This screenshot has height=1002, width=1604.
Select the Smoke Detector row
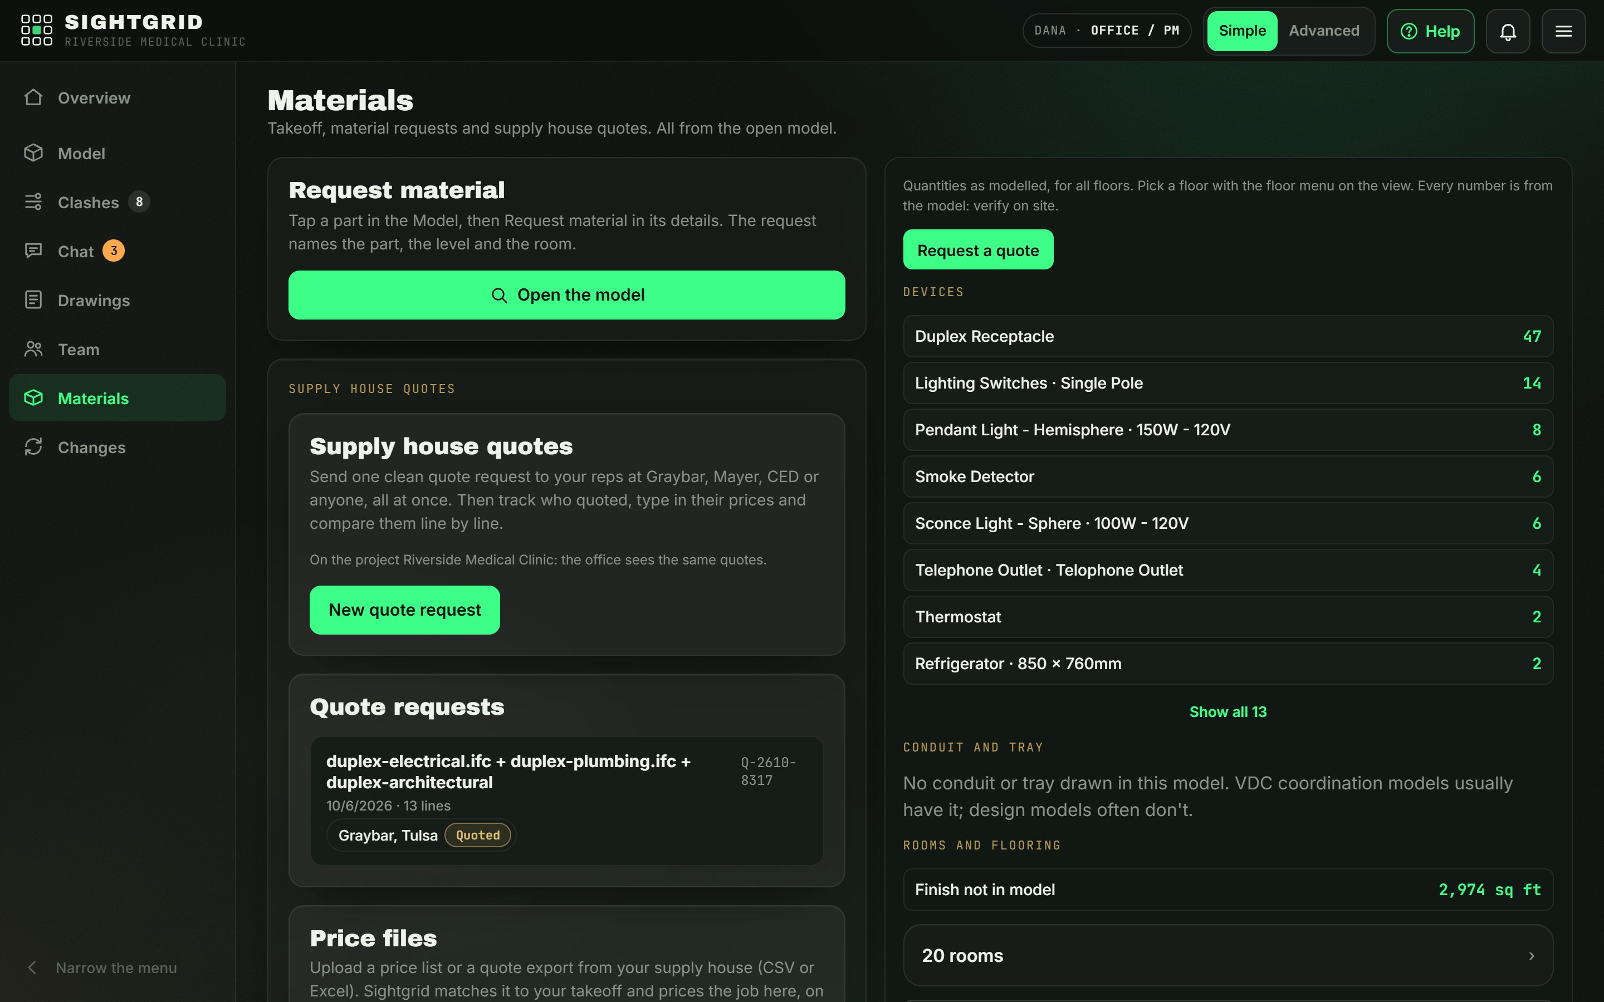pos(1228,477)
